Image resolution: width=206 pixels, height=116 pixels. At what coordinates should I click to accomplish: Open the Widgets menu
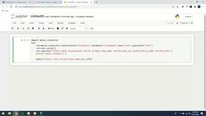tap(72, 23)
